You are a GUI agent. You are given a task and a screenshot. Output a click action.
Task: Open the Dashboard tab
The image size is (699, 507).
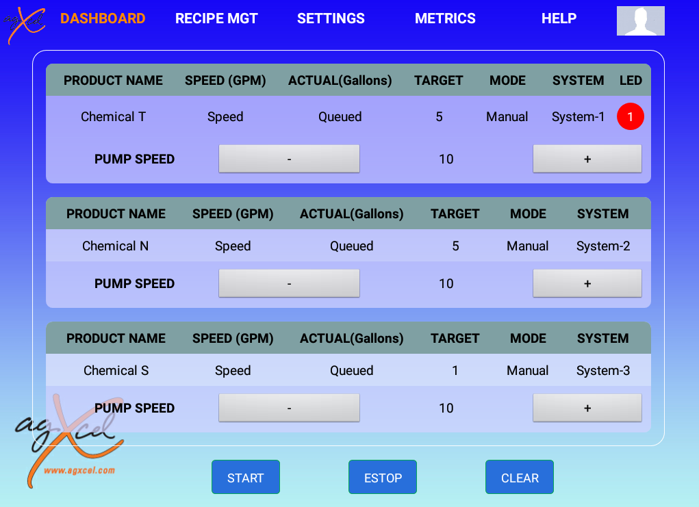103,18
